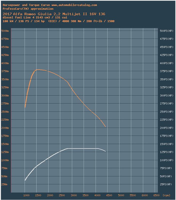Image resolution: width=176 pixels, height=200 pixels.
Task: Click the '175Nm' left axis label
Action: click(x=5, y=136)
